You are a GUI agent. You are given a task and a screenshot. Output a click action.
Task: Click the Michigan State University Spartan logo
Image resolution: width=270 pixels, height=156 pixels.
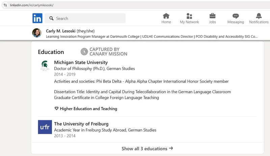[x=45, y=66]
